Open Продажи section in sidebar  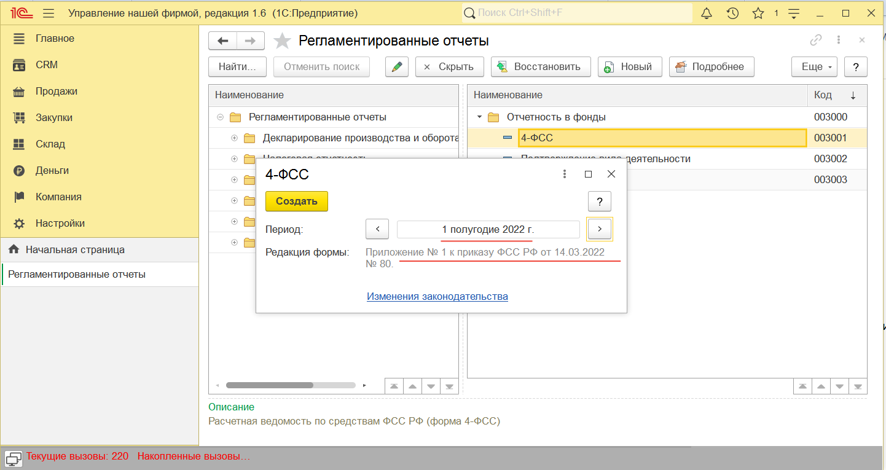click(100, 91)
